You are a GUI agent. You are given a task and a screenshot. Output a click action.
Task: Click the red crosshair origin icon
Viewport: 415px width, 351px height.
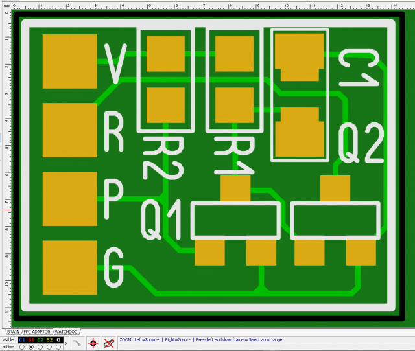93,343
